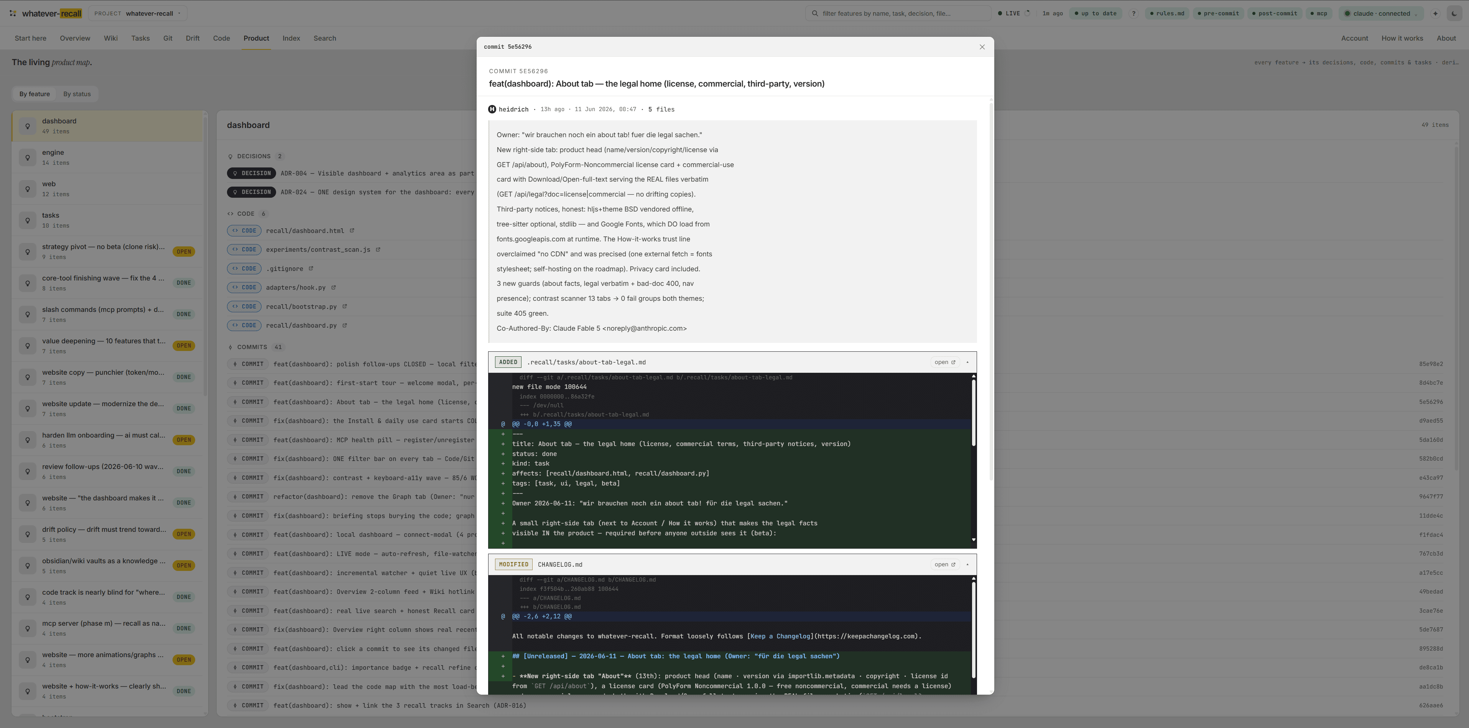The image size is (1469, 728).
Task: Click commit hash 85e98e2
Action: (x=1431, y=364)
